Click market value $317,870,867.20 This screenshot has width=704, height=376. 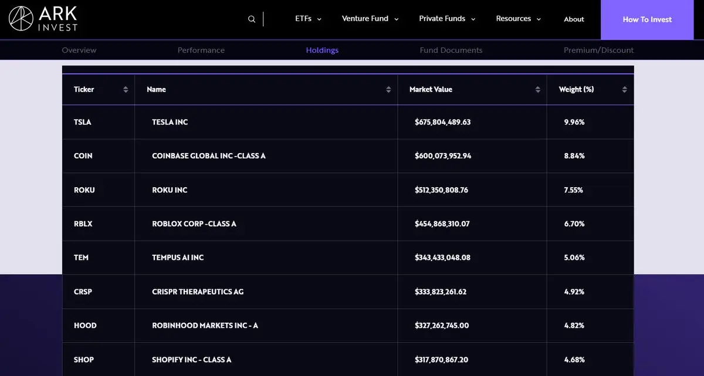441,360
